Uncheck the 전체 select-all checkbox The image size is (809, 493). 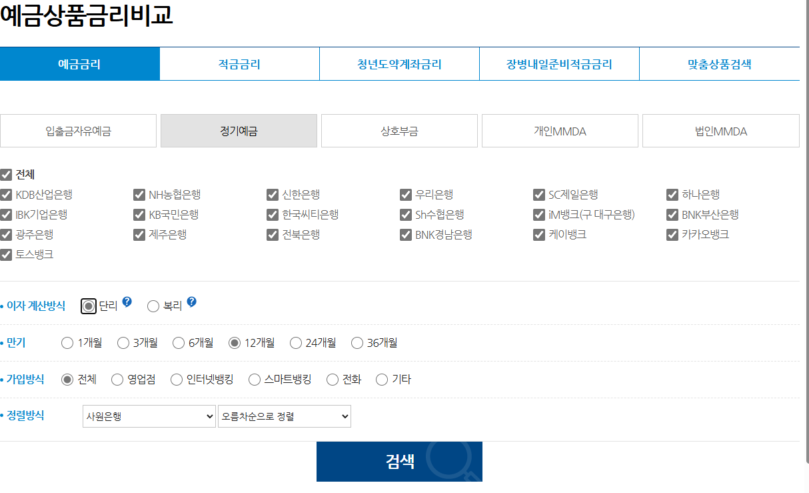click(6, 174)
